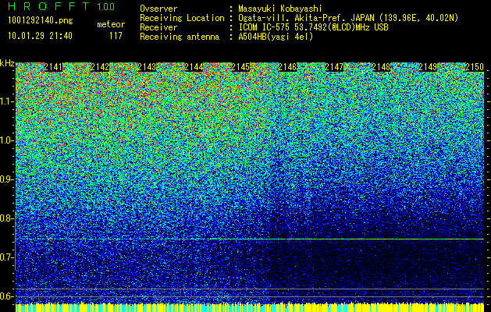Click the 2147 time marker
Image resolution: width=491 pixels, height=312 pixels.
click(334, 66)
